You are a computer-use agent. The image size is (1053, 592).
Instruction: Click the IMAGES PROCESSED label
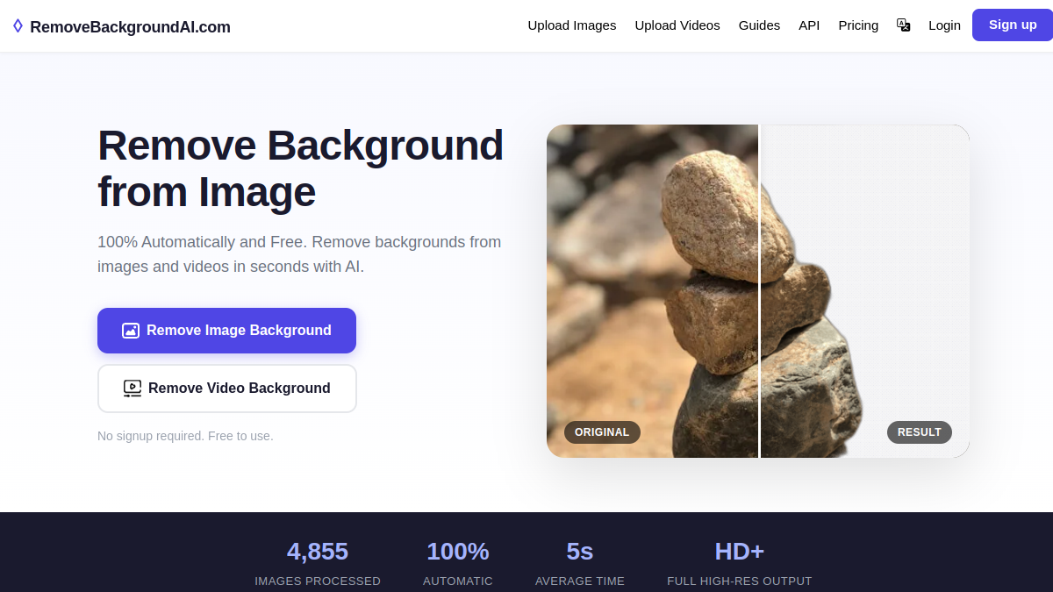[x=318, y=581]
